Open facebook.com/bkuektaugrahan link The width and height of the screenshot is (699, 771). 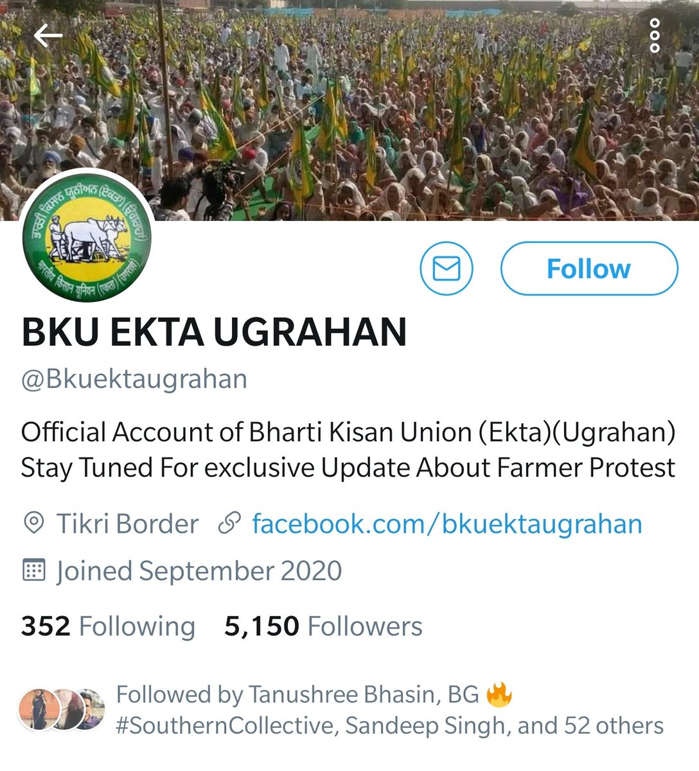[x=447, y=524]
